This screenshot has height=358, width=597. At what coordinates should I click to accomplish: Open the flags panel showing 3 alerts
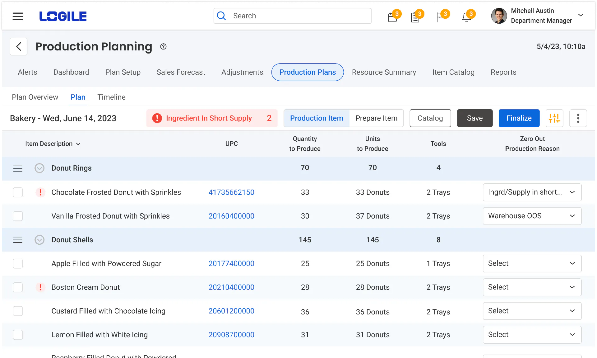point(440,17)
